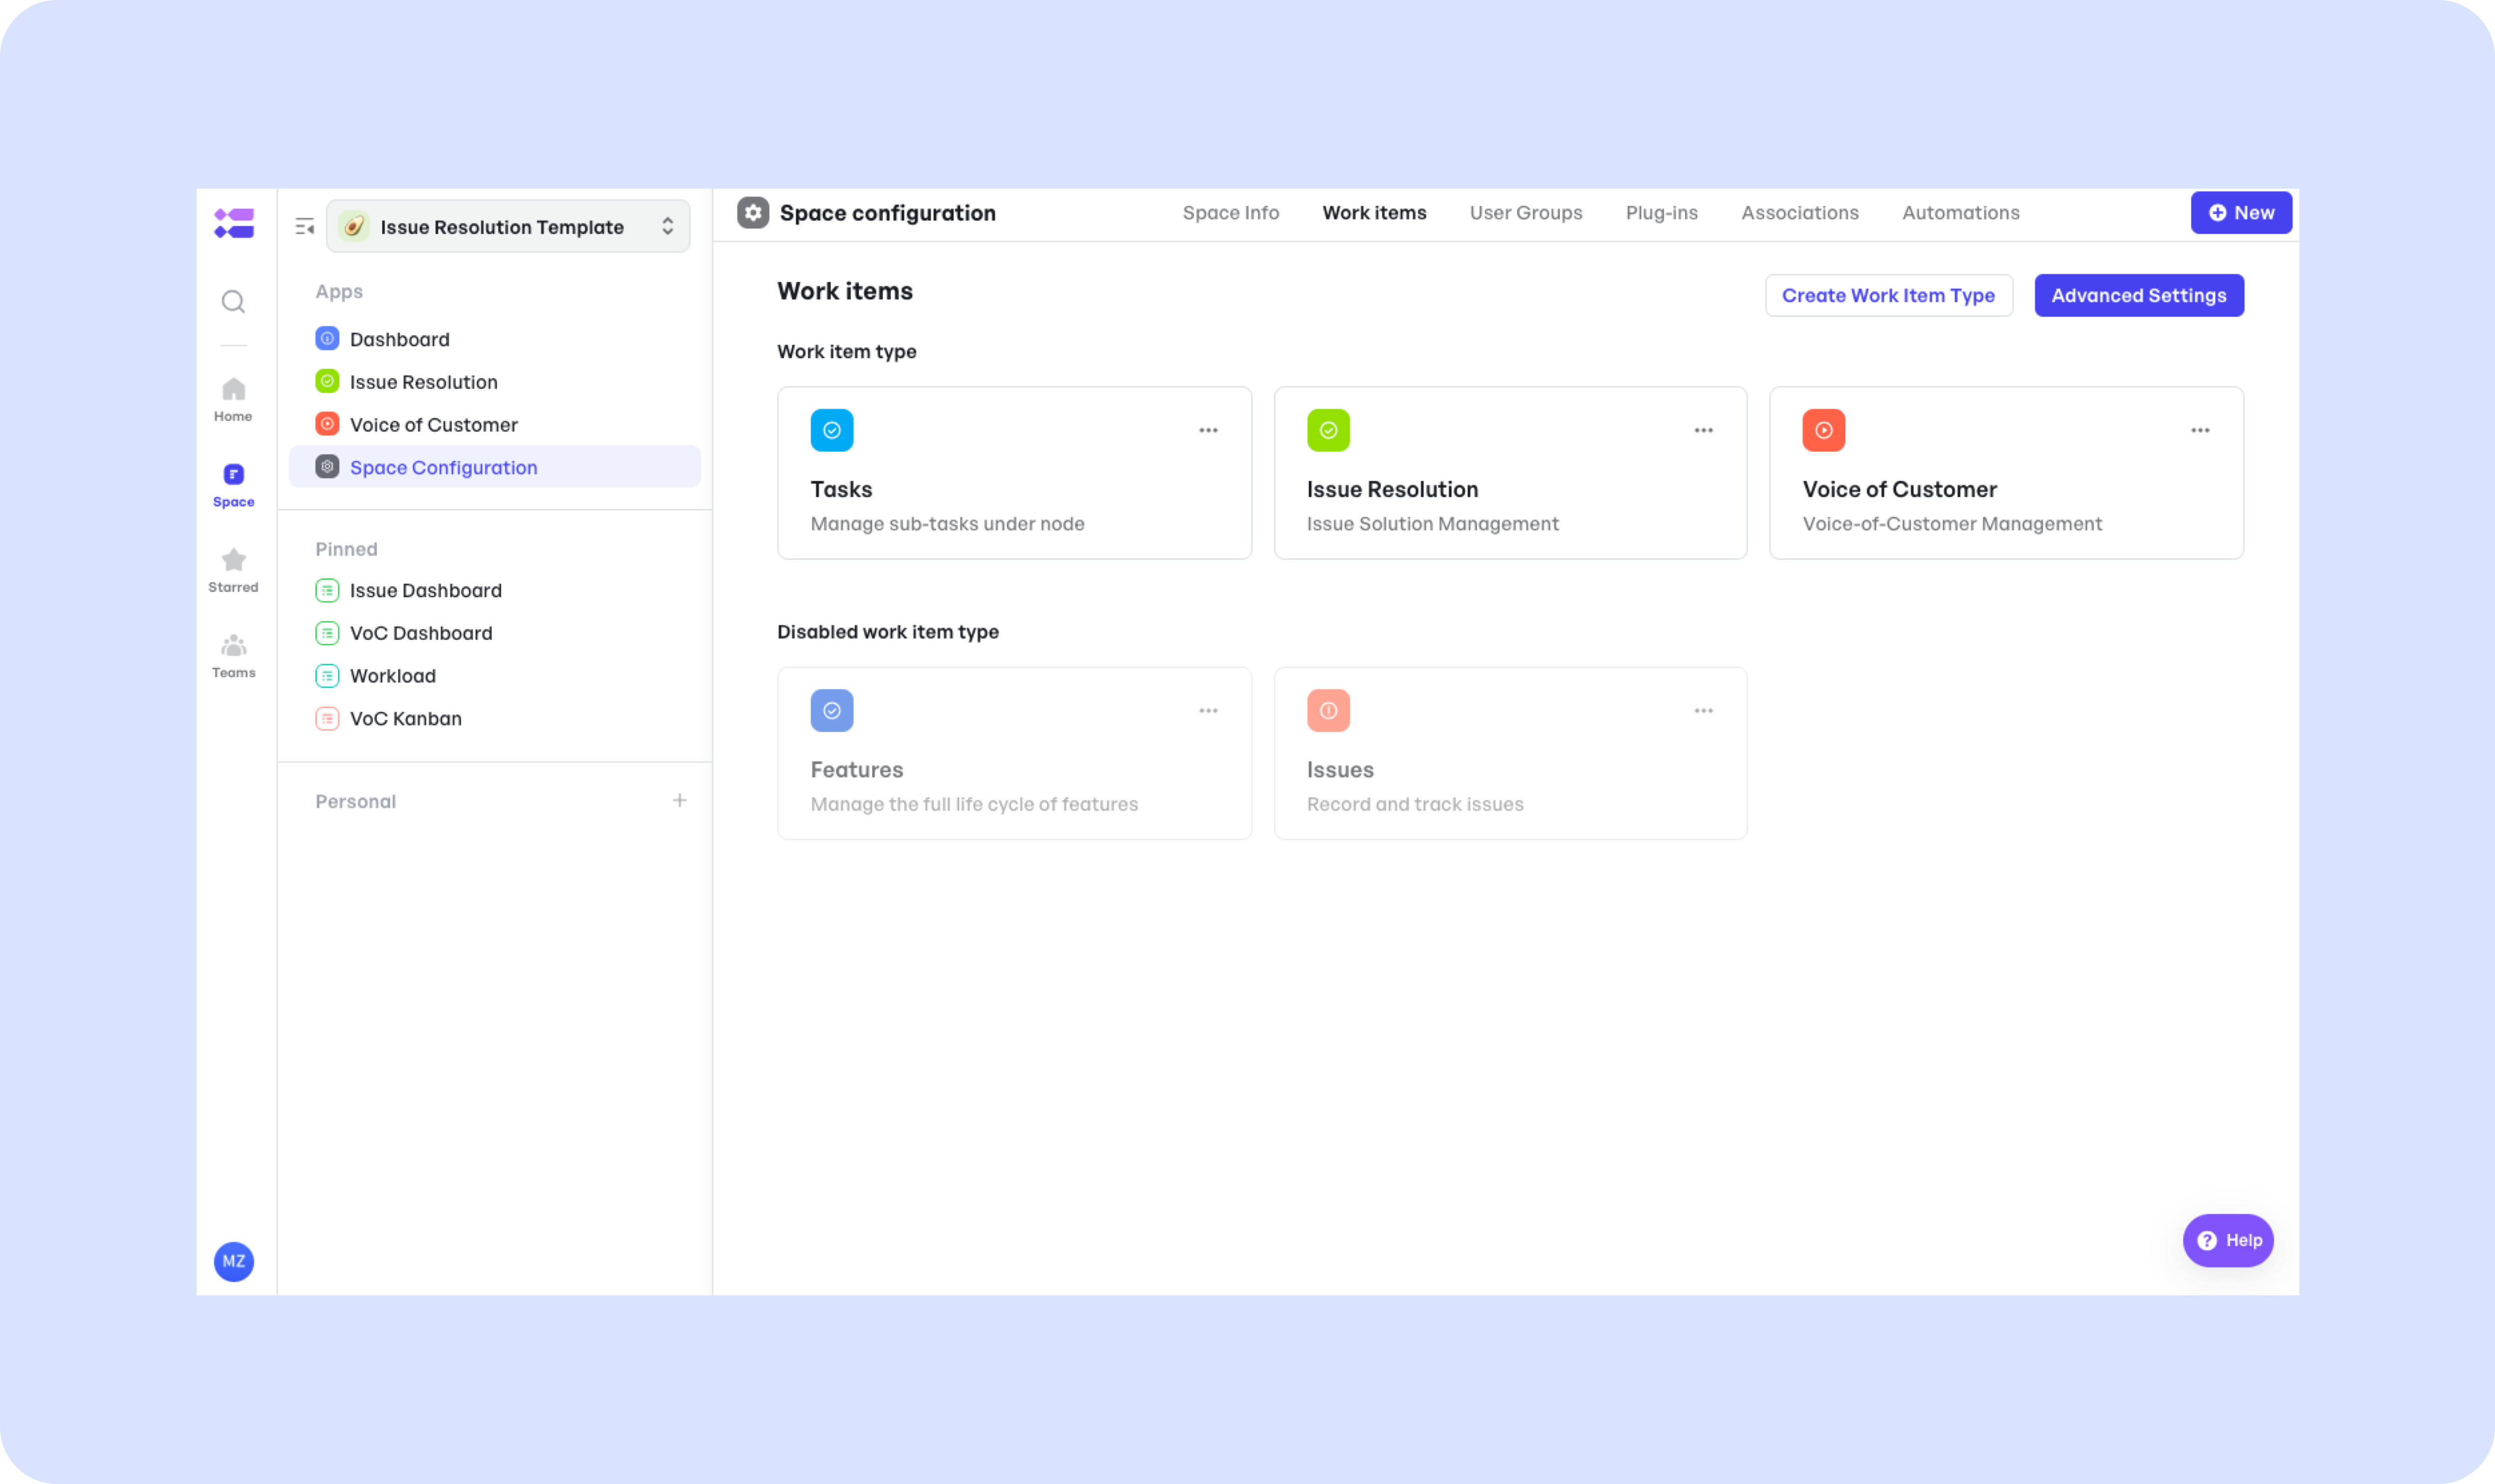The height and width of the screenshot is (1484, 2495).
Task: Click the Personal section label
Action: pos(356,801)
